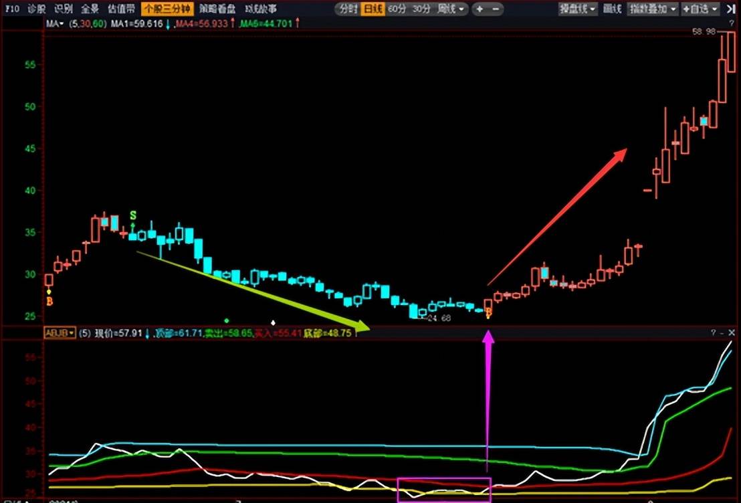Click the B buy marker near 24.68 low
Image resolution: width=741 pixels, height=503 pixels.
click(489, 312)
